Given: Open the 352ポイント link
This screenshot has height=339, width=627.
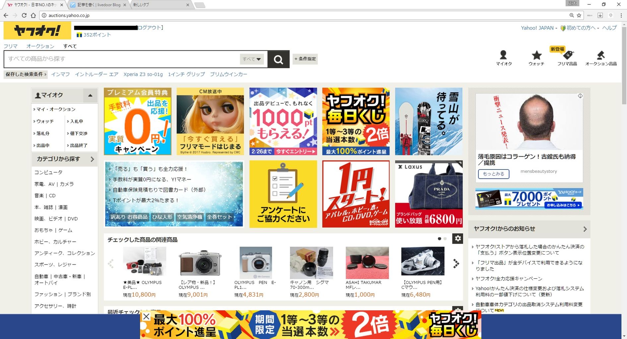Looking at the screenshot, I should click(x=97, y=35).
